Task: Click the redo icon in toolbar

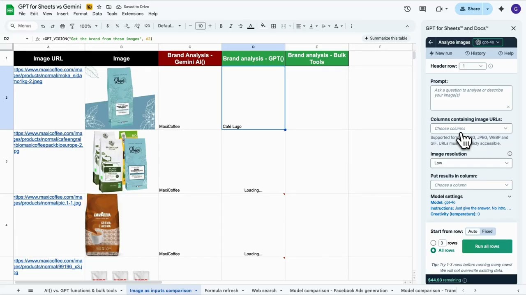Action: click(x=53, y=26)
